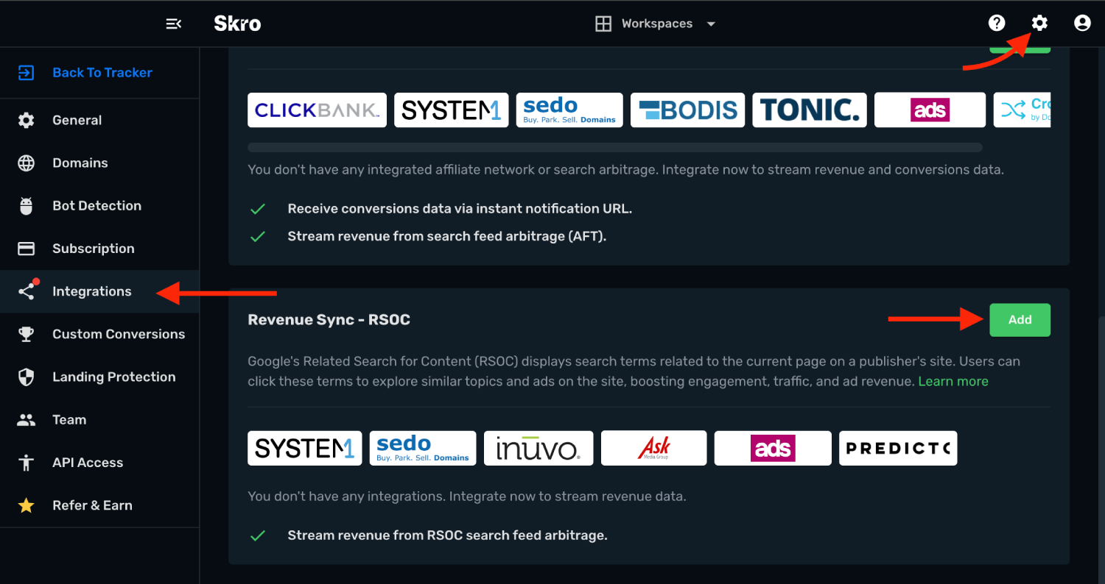Click Add button for Revenue Sync - RSOC
Screen dimensions: 1105x584
[x=1020, y=320]
